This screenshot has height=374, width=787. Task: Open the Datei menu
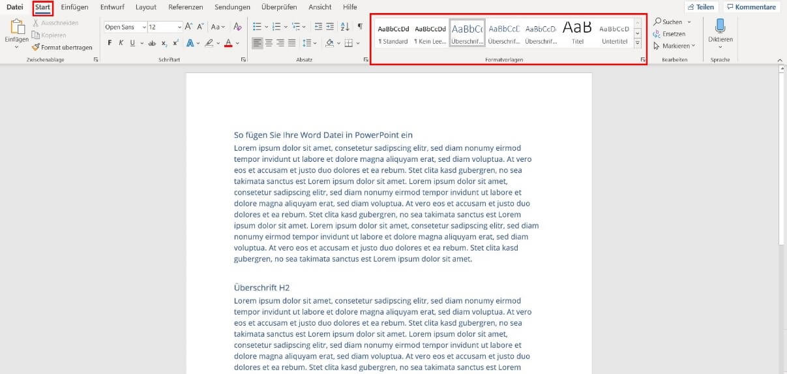coord(15,7)
